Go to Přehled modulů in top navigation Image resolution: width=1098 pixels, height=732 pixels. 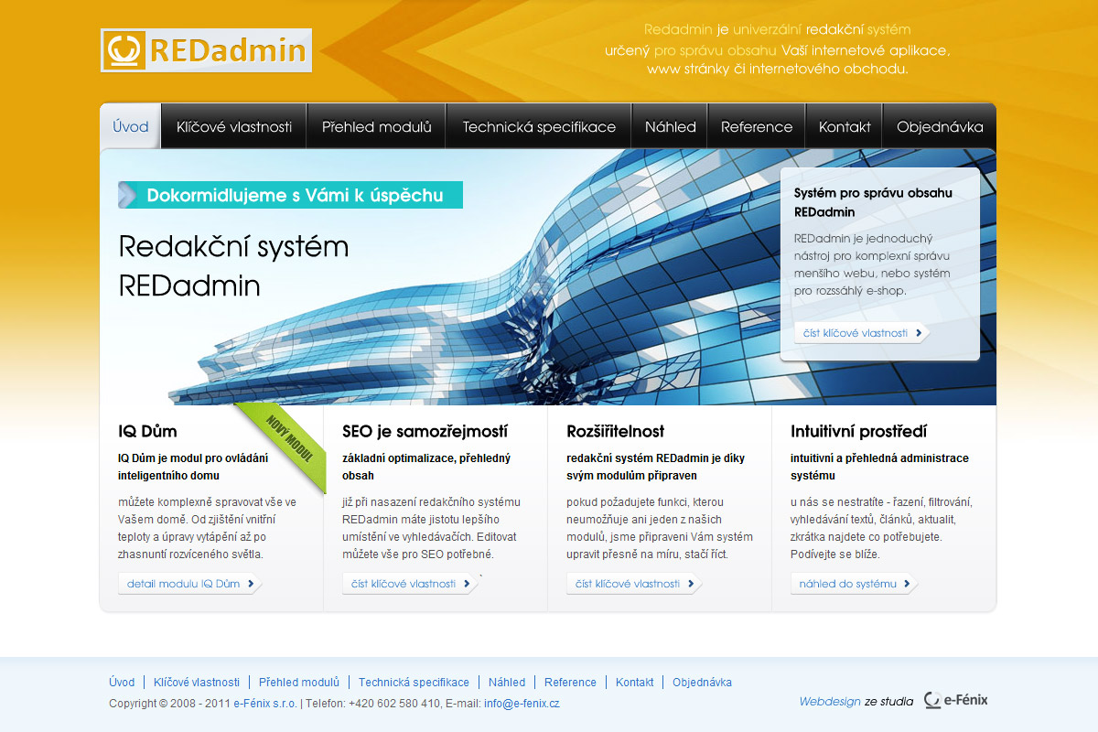(376, 127)
